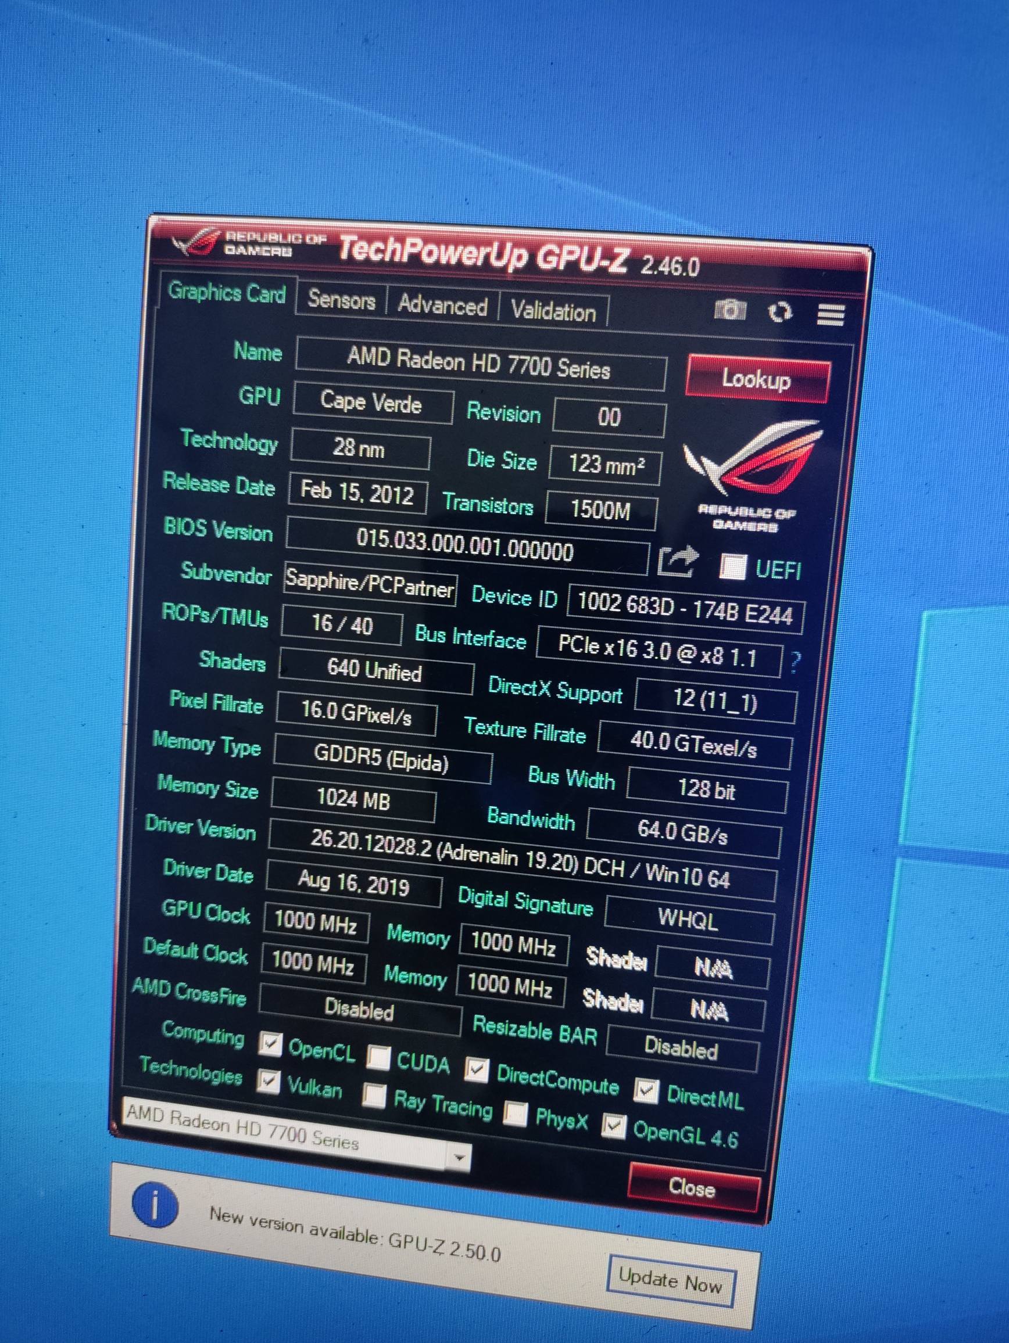The image size is (1009, 1343).
Task: Click the Memory Size 1024 MB value
Action: point(353,799)
